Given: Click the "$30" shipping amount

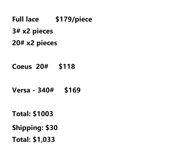Looking at the screenshot, I should click(x=52, y=128).
